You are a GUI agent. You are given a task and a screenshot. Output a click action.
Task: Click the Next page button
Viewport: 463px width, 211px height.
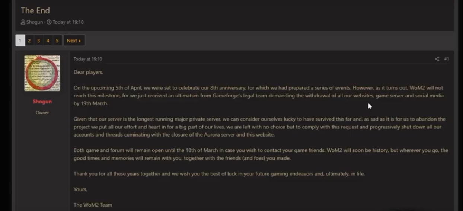74,41
